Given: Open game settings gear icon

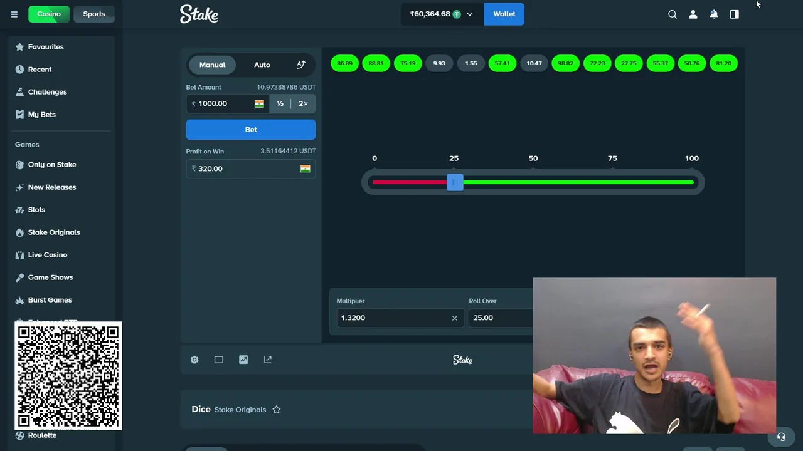Looking at the screenshot, I should click(194, 360).
